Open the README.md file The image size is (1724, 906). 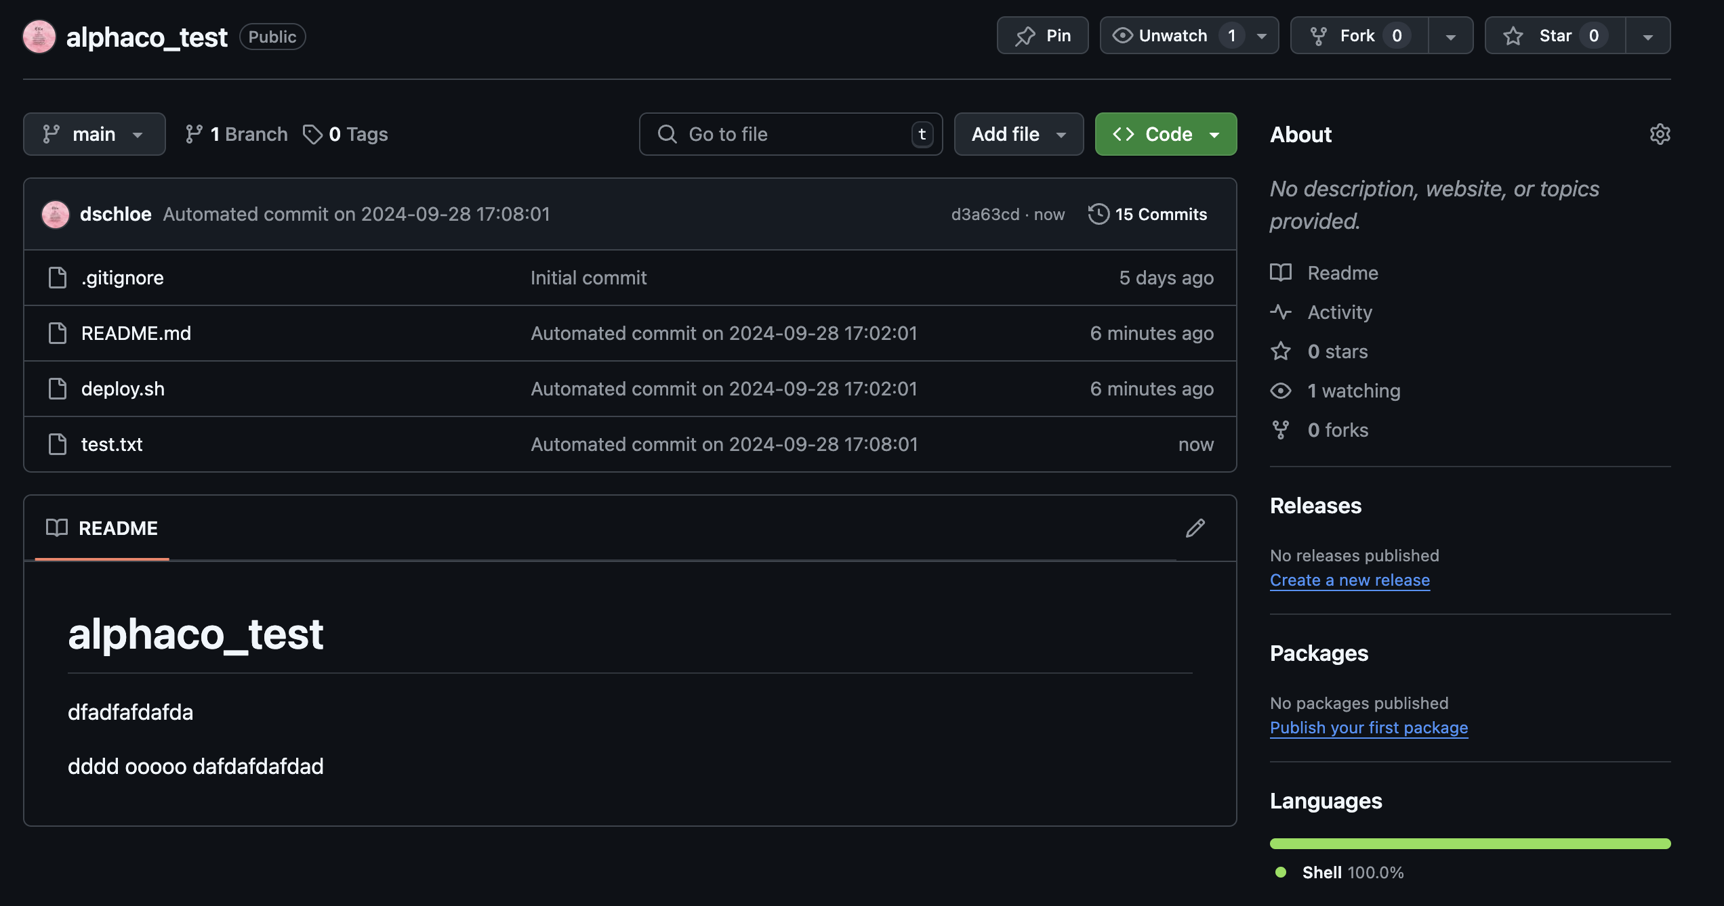coord(136,333)
